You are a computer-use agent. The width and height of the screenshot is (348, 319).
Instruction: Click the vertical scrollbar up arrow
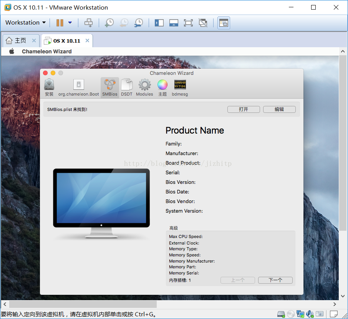coord(343,51)
